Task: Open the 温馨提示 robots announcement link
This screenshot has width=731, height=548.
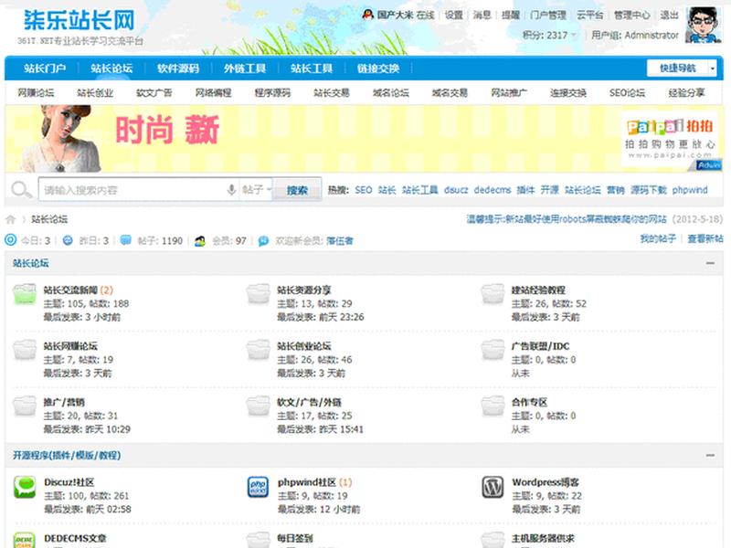Action: pos(567,219)
